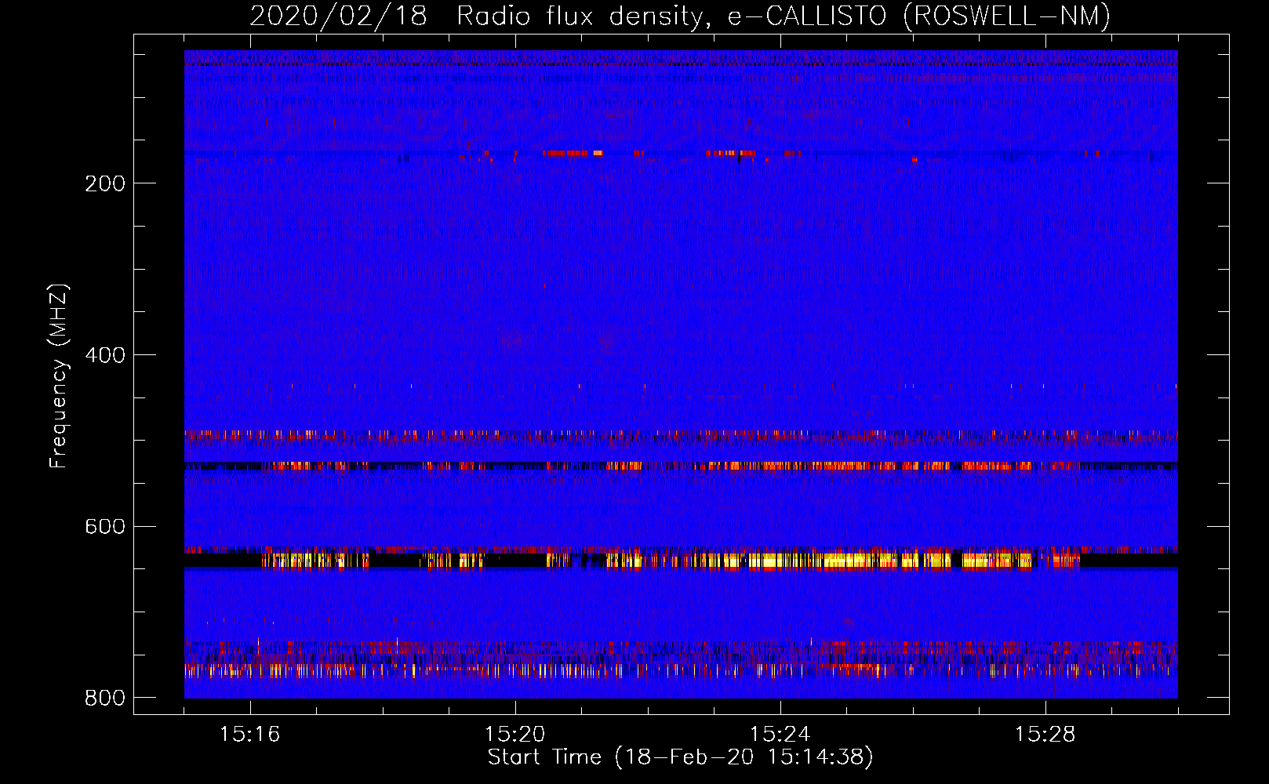Click the 600 frequency tick label
Viewport: 1269px width, 784px height.
point(105,527)
